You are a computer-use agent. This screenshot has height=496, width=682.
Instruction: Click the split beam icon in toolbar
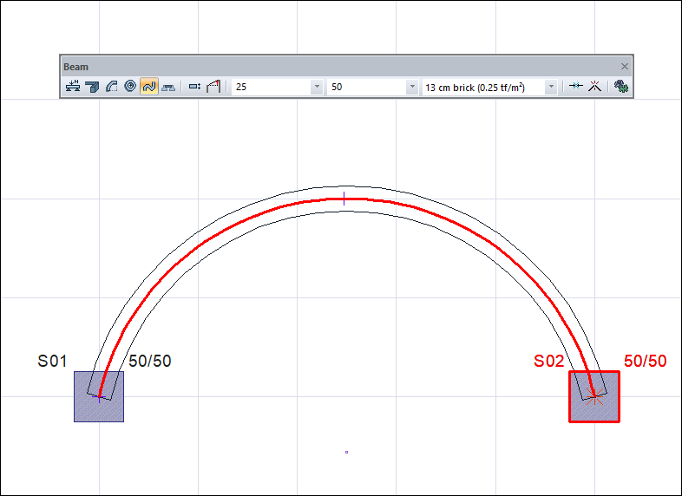pos(575,87)
